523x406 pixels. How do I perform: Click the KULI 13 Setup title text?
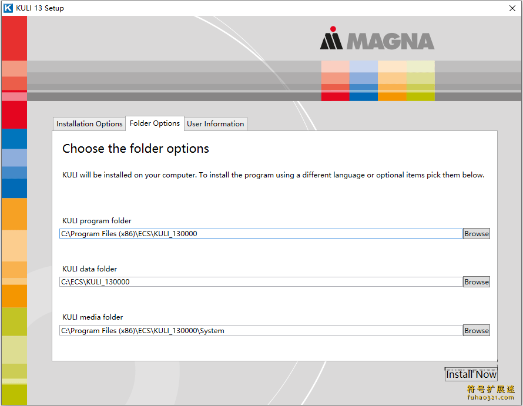40,8
